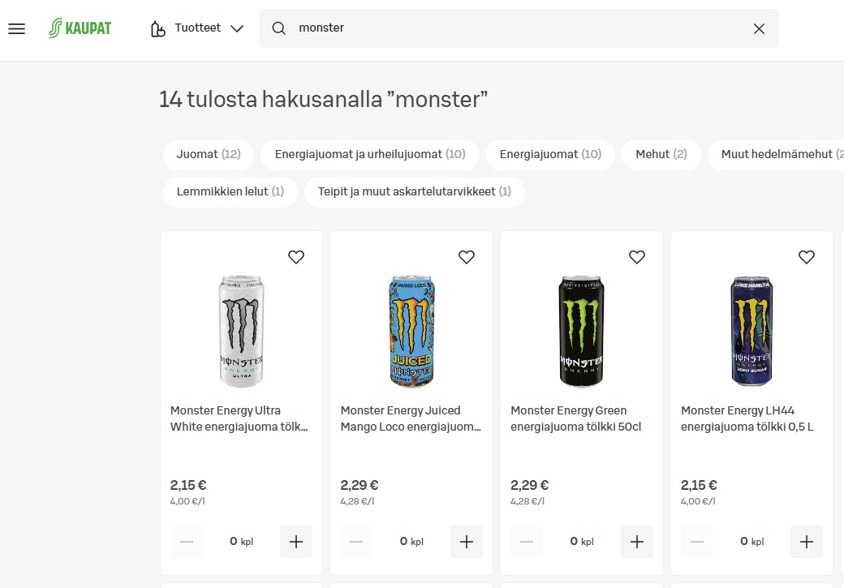The width and height of the screenshot is (844, 588).
Task: Favorite Monster Energy Ultra White with heart
Action: tap(296, 257)
